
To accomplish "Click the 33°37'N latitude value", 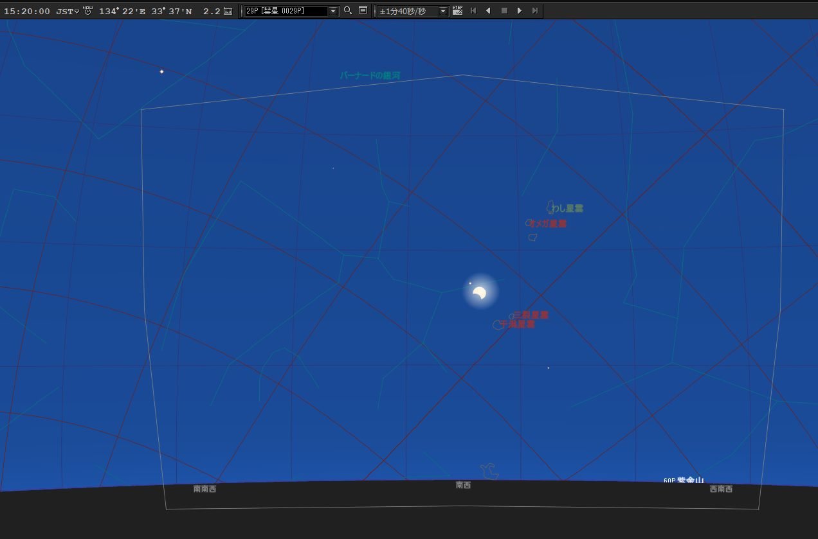I will click(172, 12).
